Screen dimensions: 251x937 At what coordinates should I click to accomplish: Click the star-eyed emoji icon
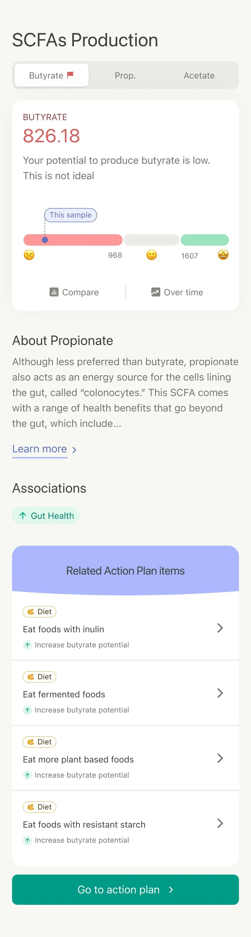(223, 255)
